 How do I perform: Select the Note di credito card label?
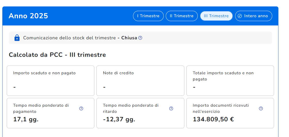click(118, 73)
